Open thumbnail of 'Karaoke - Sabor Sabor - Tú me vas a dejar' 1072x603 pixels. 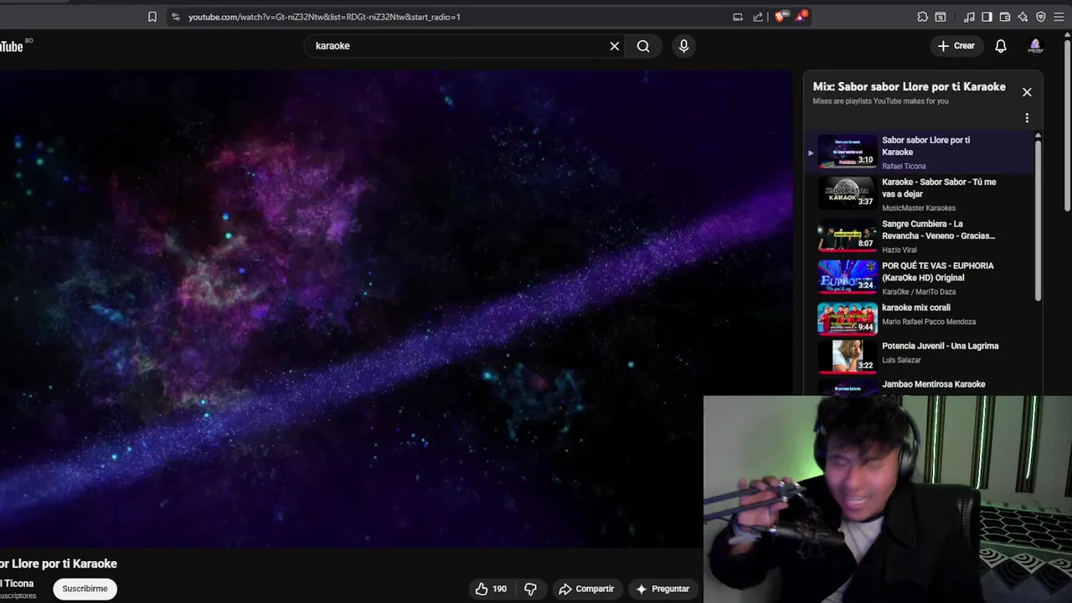(848, 193)
